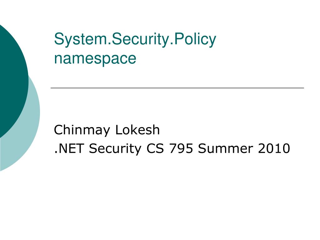The height and width of the screenshot is (240, 320).
Task: Click the word Summer
Action: pos(226,148)
